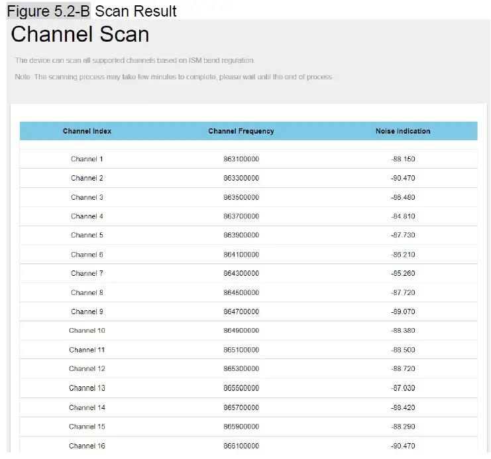This screenshot has width=491, height=459.
Task: Click noise value -88.380
Action: 403,331
